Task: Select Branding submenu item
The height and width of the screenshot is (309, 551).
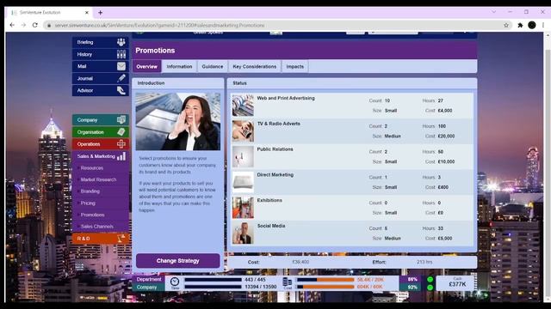Action: (x=90, y=191)
